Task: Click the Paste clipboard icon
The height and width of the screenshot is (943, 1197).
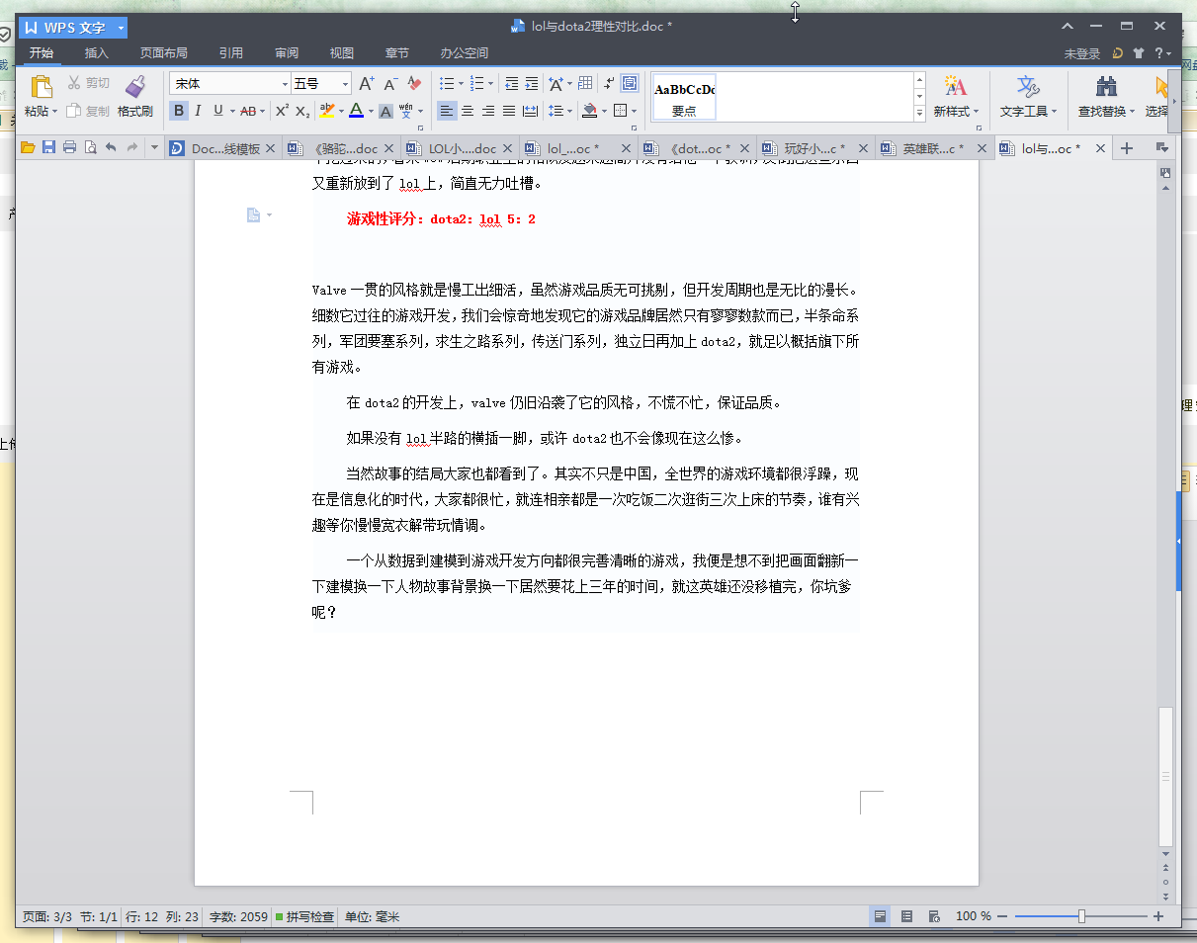Action: (41, 86)
